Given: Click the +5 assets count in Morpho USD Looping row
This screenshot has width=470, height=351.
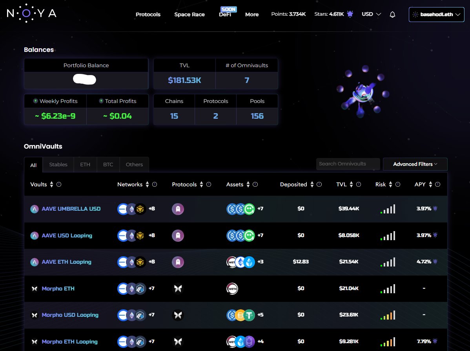Looking at the screenshot, I should pos(260,315).
